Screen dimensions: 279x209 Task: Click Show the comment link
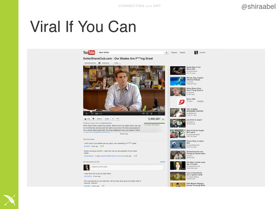pyautogui.click(x=118, y=156)
